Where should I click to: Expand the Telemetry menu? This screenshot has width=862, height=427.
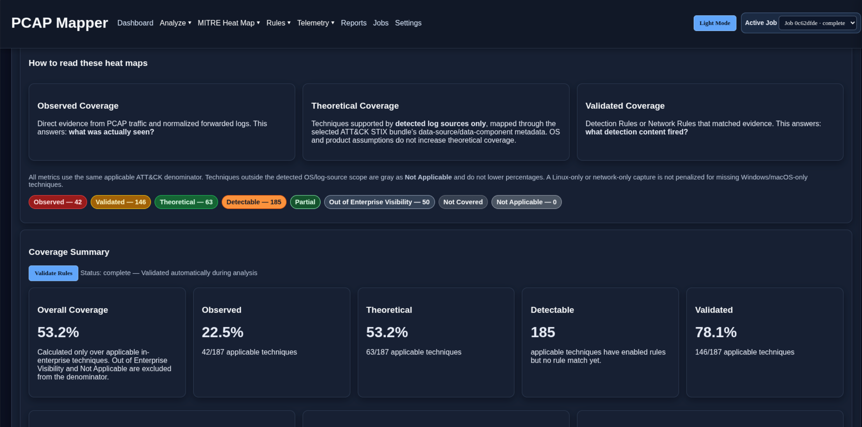click(x=315, y=23)
